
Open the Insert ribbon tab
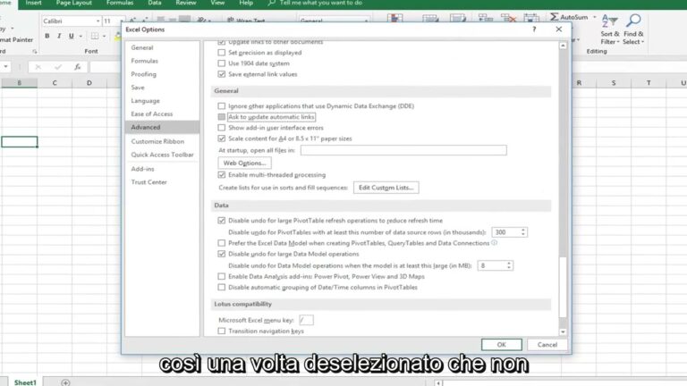click(x=33, y=3)
